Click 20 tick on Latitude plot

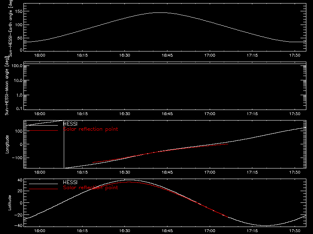point(20,191)
